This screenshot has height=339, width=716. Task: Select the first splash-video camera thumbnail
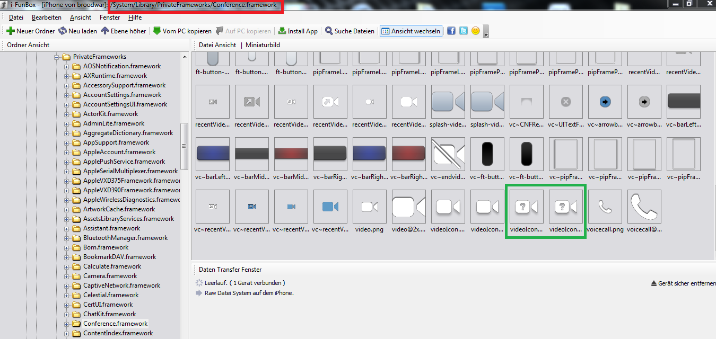448,102
